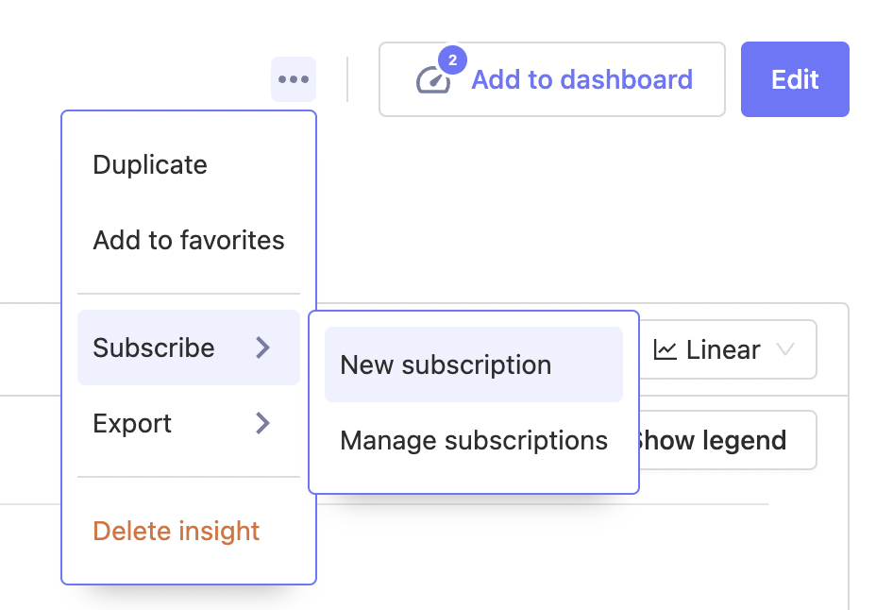Viewport: 876px width, 610px height.
Task: Toggle the chart scale setting near Linear
Action: tap(727, 349)
